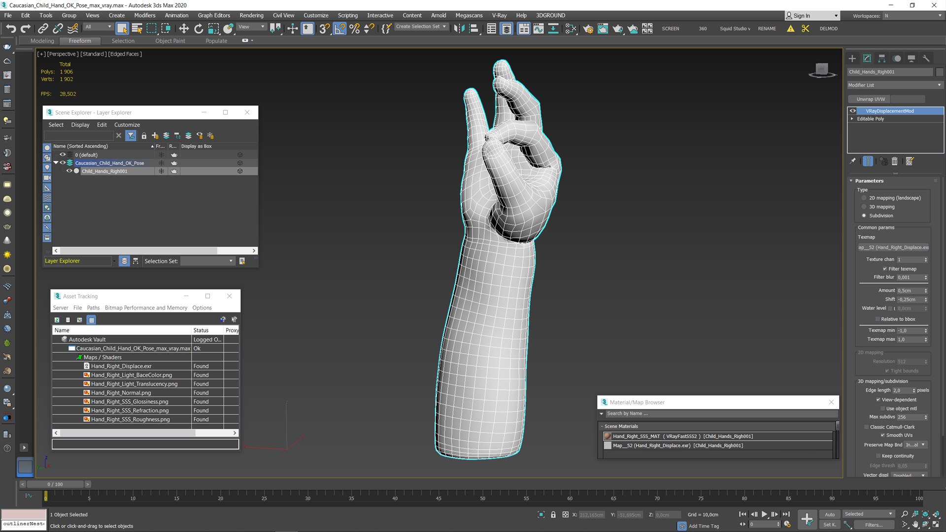Click the Redo arrow icon

tap(26, 29)
